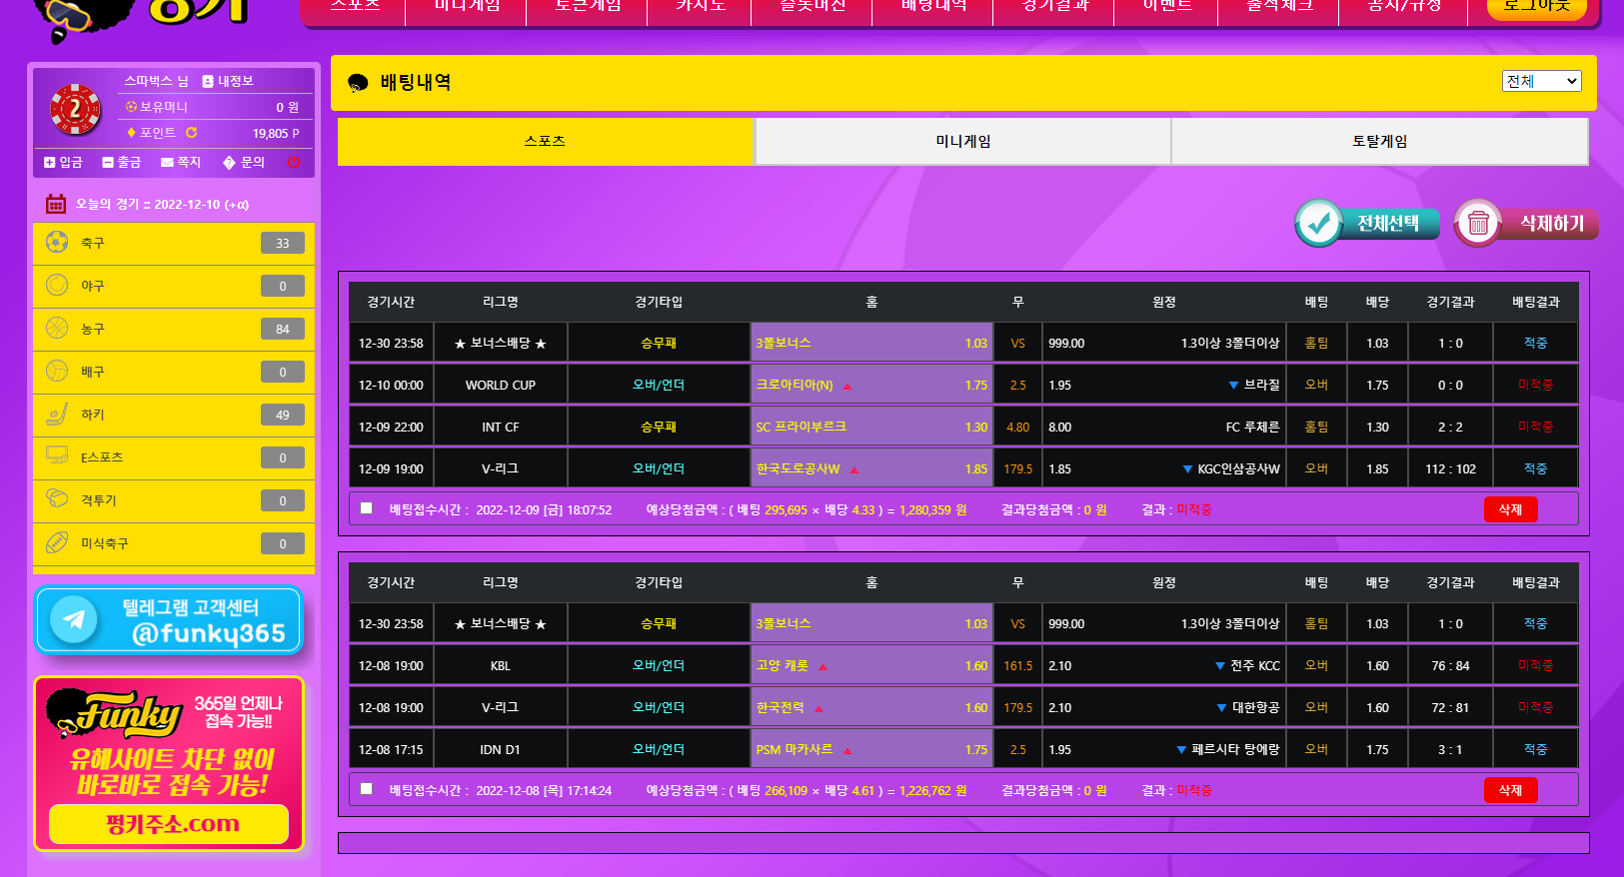The image size is (1624, 877).
Task: Click the 입금 deposit plus icon
Action: pos(50,163)
